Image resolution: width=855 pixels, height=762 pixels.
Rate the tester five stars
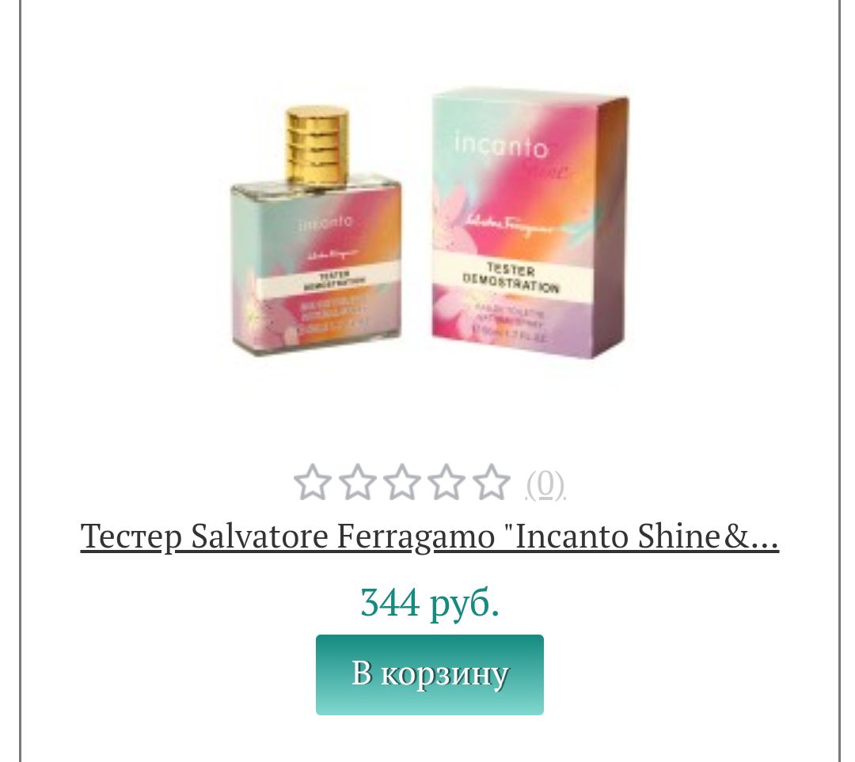(492, 482)
